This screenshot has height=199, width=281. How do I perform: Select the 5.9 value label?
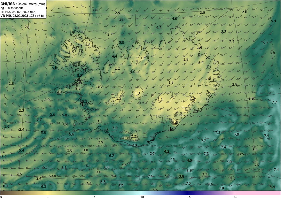click(115, 128)
